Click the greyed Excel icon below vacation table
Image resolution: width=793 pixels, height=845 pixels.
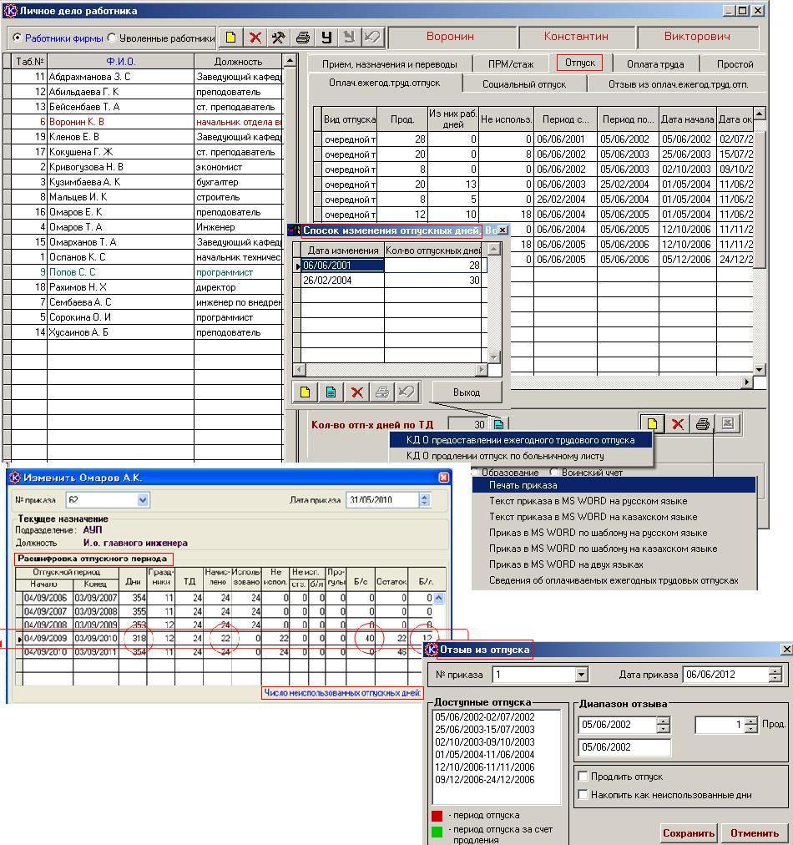(727, 423)
